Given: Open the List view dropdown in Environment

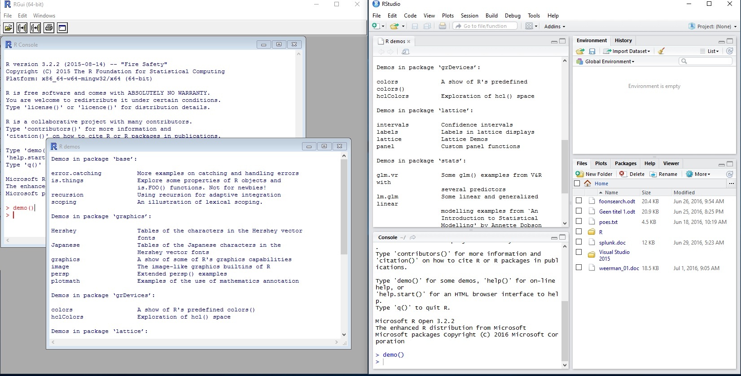Looking at the screenshot, I should click(x=710, y=51).
